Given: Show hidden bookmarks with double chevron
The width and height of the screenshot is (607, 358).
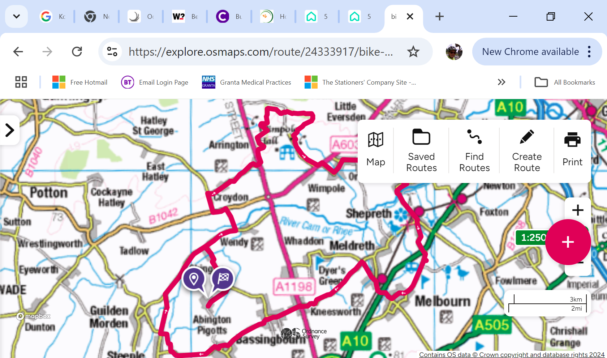Looking at the screenshot, I should 501,82.
